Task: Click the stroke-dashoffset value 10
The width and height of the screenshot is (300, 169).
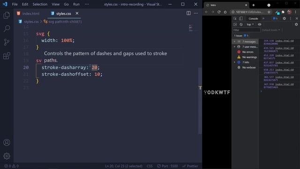Action: tap(97, 74)
